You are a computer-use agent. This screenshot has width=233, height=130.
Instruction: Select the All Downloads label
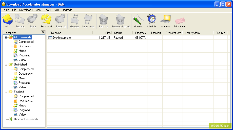click(x=23, y=37)
